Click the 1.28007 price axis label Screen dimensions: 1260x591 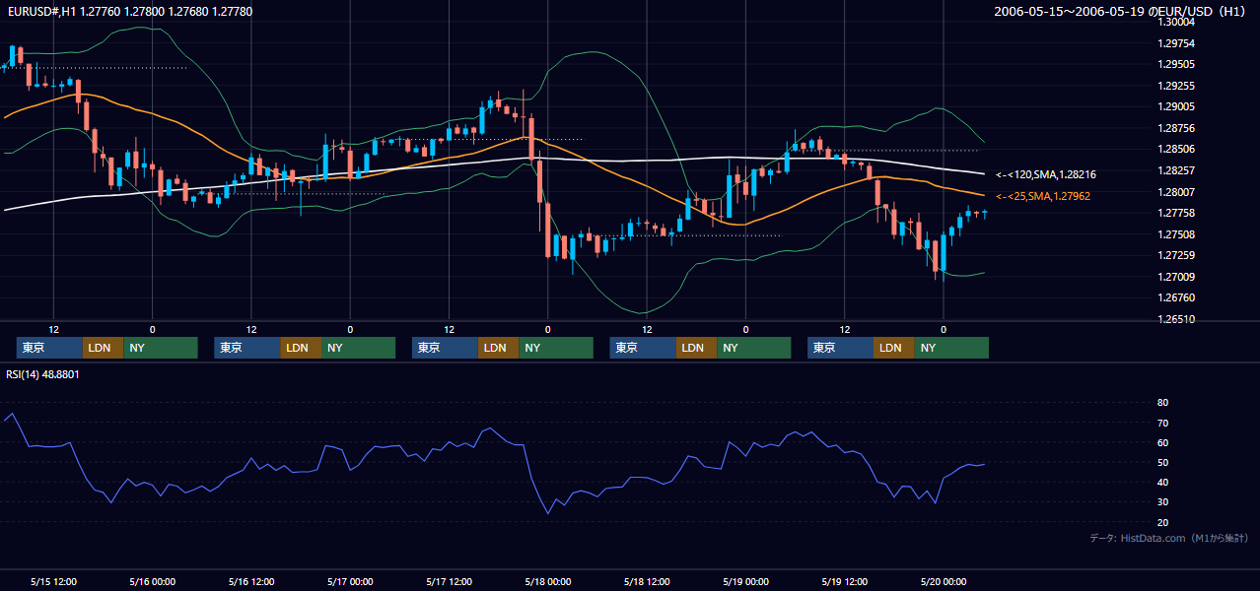[x=1175, y=192]
